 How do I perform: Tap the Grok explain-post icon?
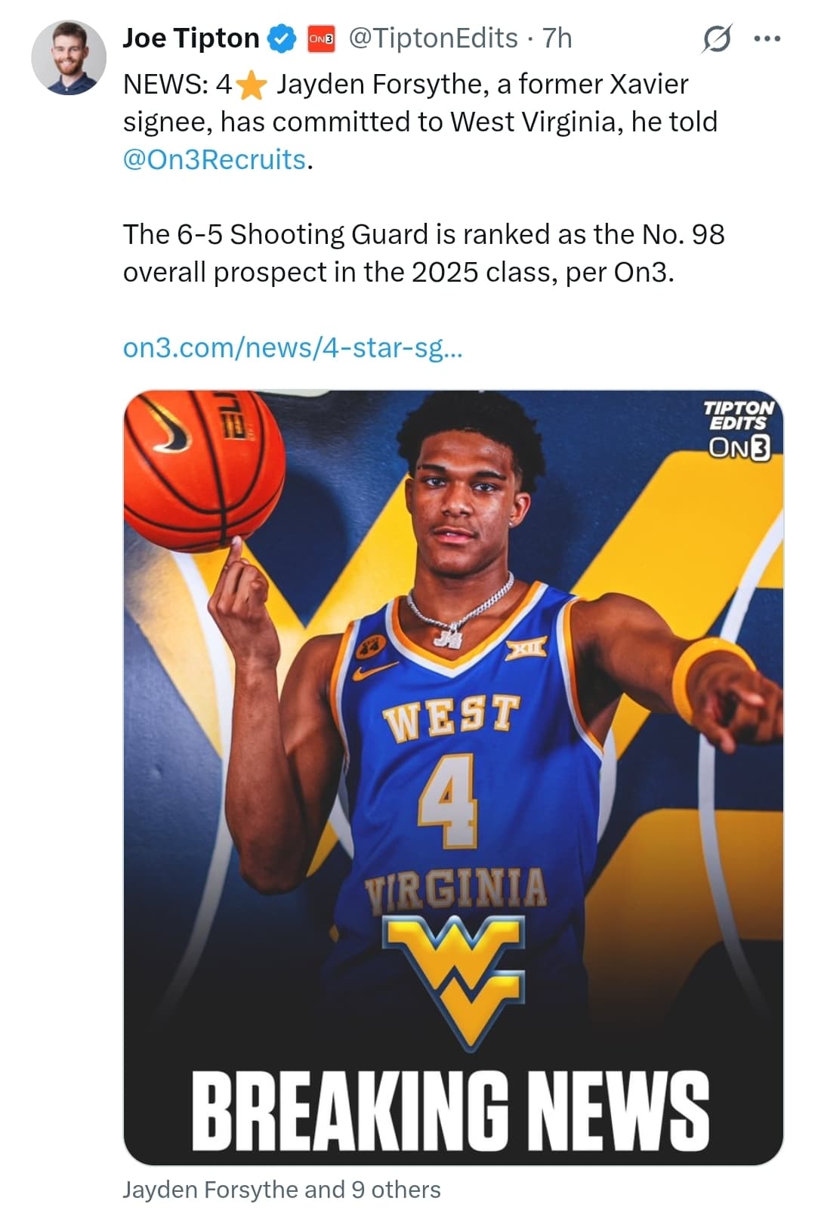(x=716, y=39)
